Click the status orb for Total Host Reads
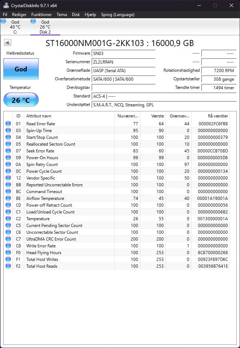 pyautogui.click(x=8, y=266)
